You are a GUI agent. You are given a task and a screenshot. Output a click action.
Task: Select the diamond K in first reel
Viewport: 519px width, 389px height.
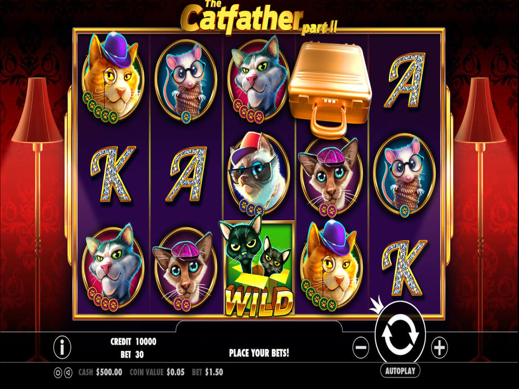[x=113, y=174]
